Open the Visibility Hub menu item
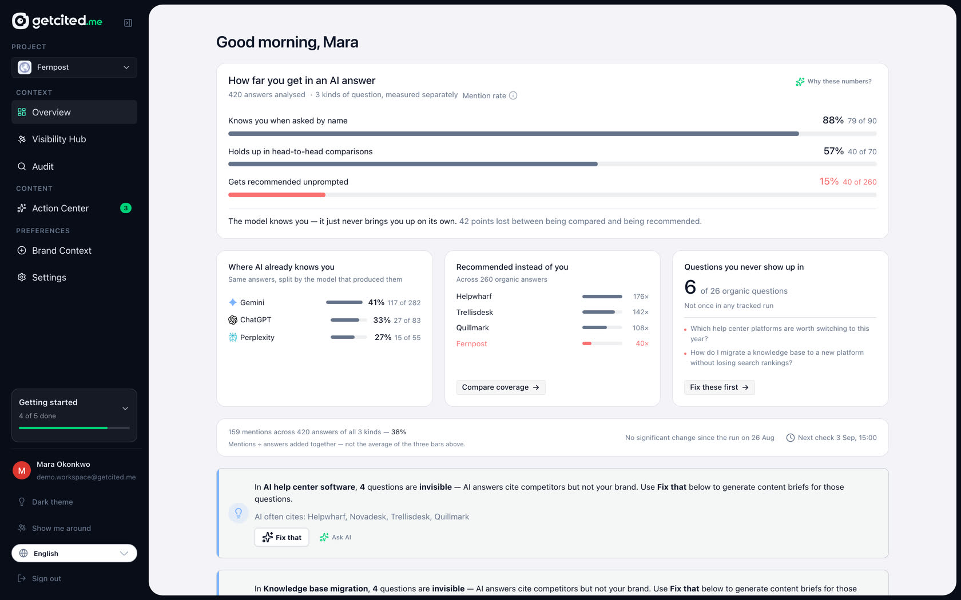The image size is (961, 600). point(74,139)
